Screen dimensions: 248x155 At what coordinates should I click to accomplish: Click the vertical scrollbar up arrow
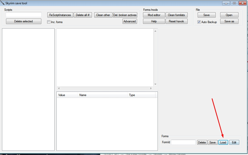tap(155, 31)
